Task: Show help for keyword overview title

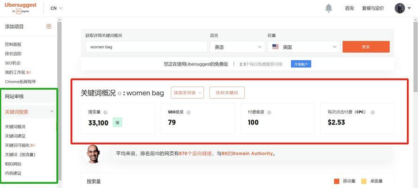Action: click(119, 94)
